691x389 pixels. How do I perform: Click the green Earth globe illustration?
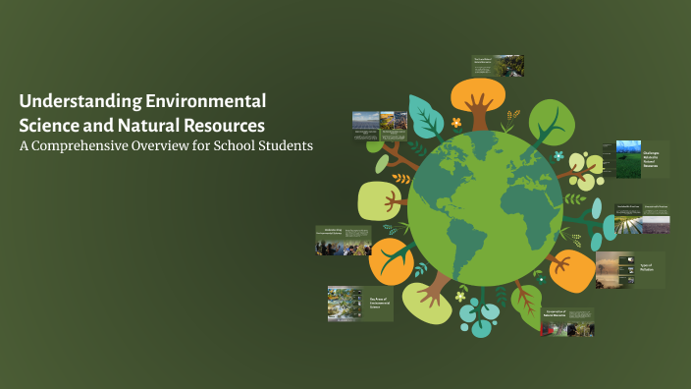(x=485, y=208)
